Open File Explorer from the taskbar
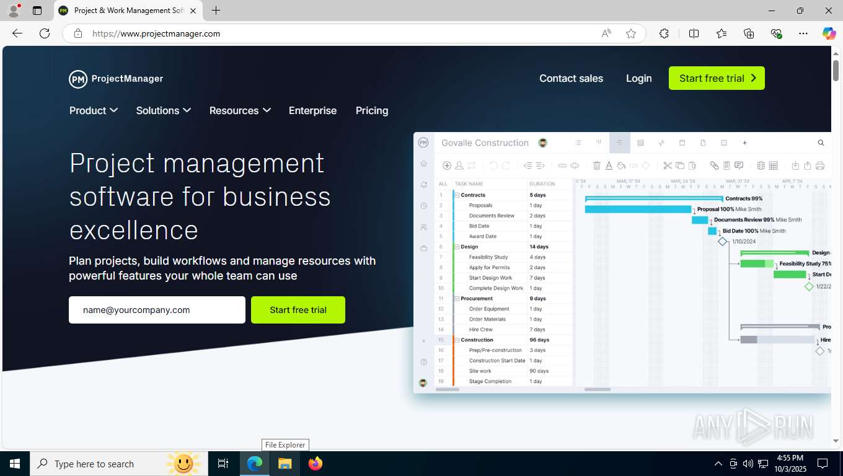The height and width of the screenshot is (476, 843). [x=285, y=464]
